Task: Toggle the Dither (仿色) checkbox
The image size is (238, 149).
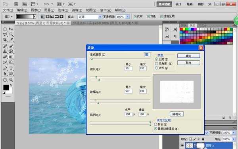Action: (x=148, y=17)
